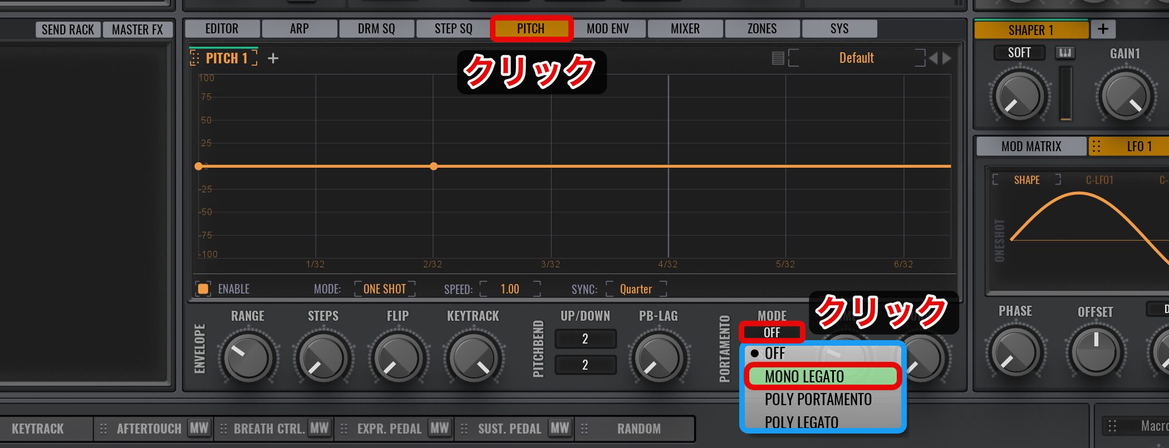Click the envelope RANGE knob
Viewport: 1169px width, 448px height.
[248, 357]
